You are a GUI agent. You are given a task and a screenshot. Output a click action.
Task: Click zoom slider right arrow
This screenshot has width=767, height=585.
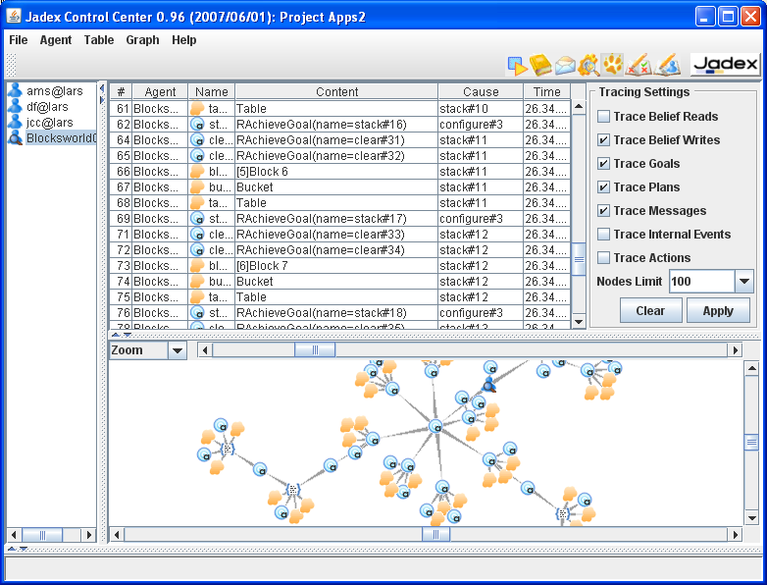click(x=735, y=350)
